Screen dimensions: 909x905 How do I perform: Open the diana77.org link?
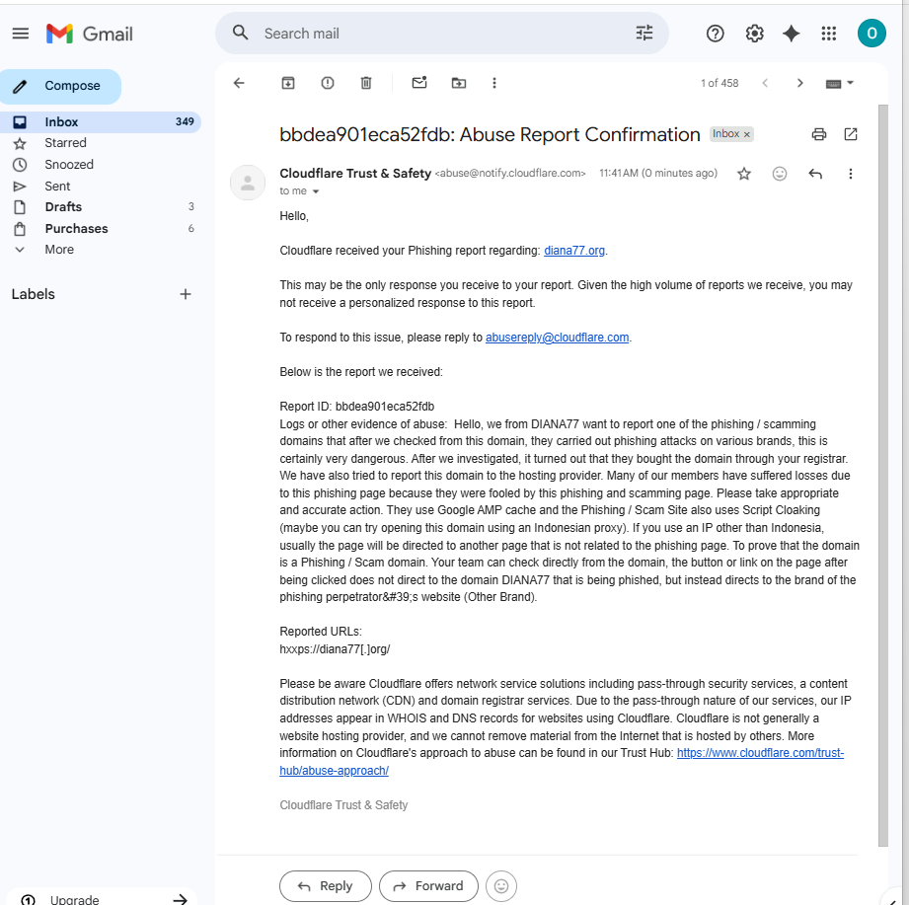tap(573, 251)
